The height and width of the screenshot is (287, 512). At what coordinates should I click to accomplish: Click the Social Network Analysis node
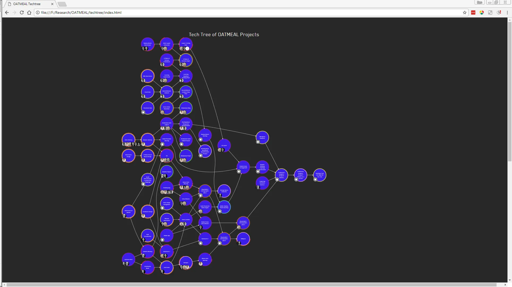(167, 92)
